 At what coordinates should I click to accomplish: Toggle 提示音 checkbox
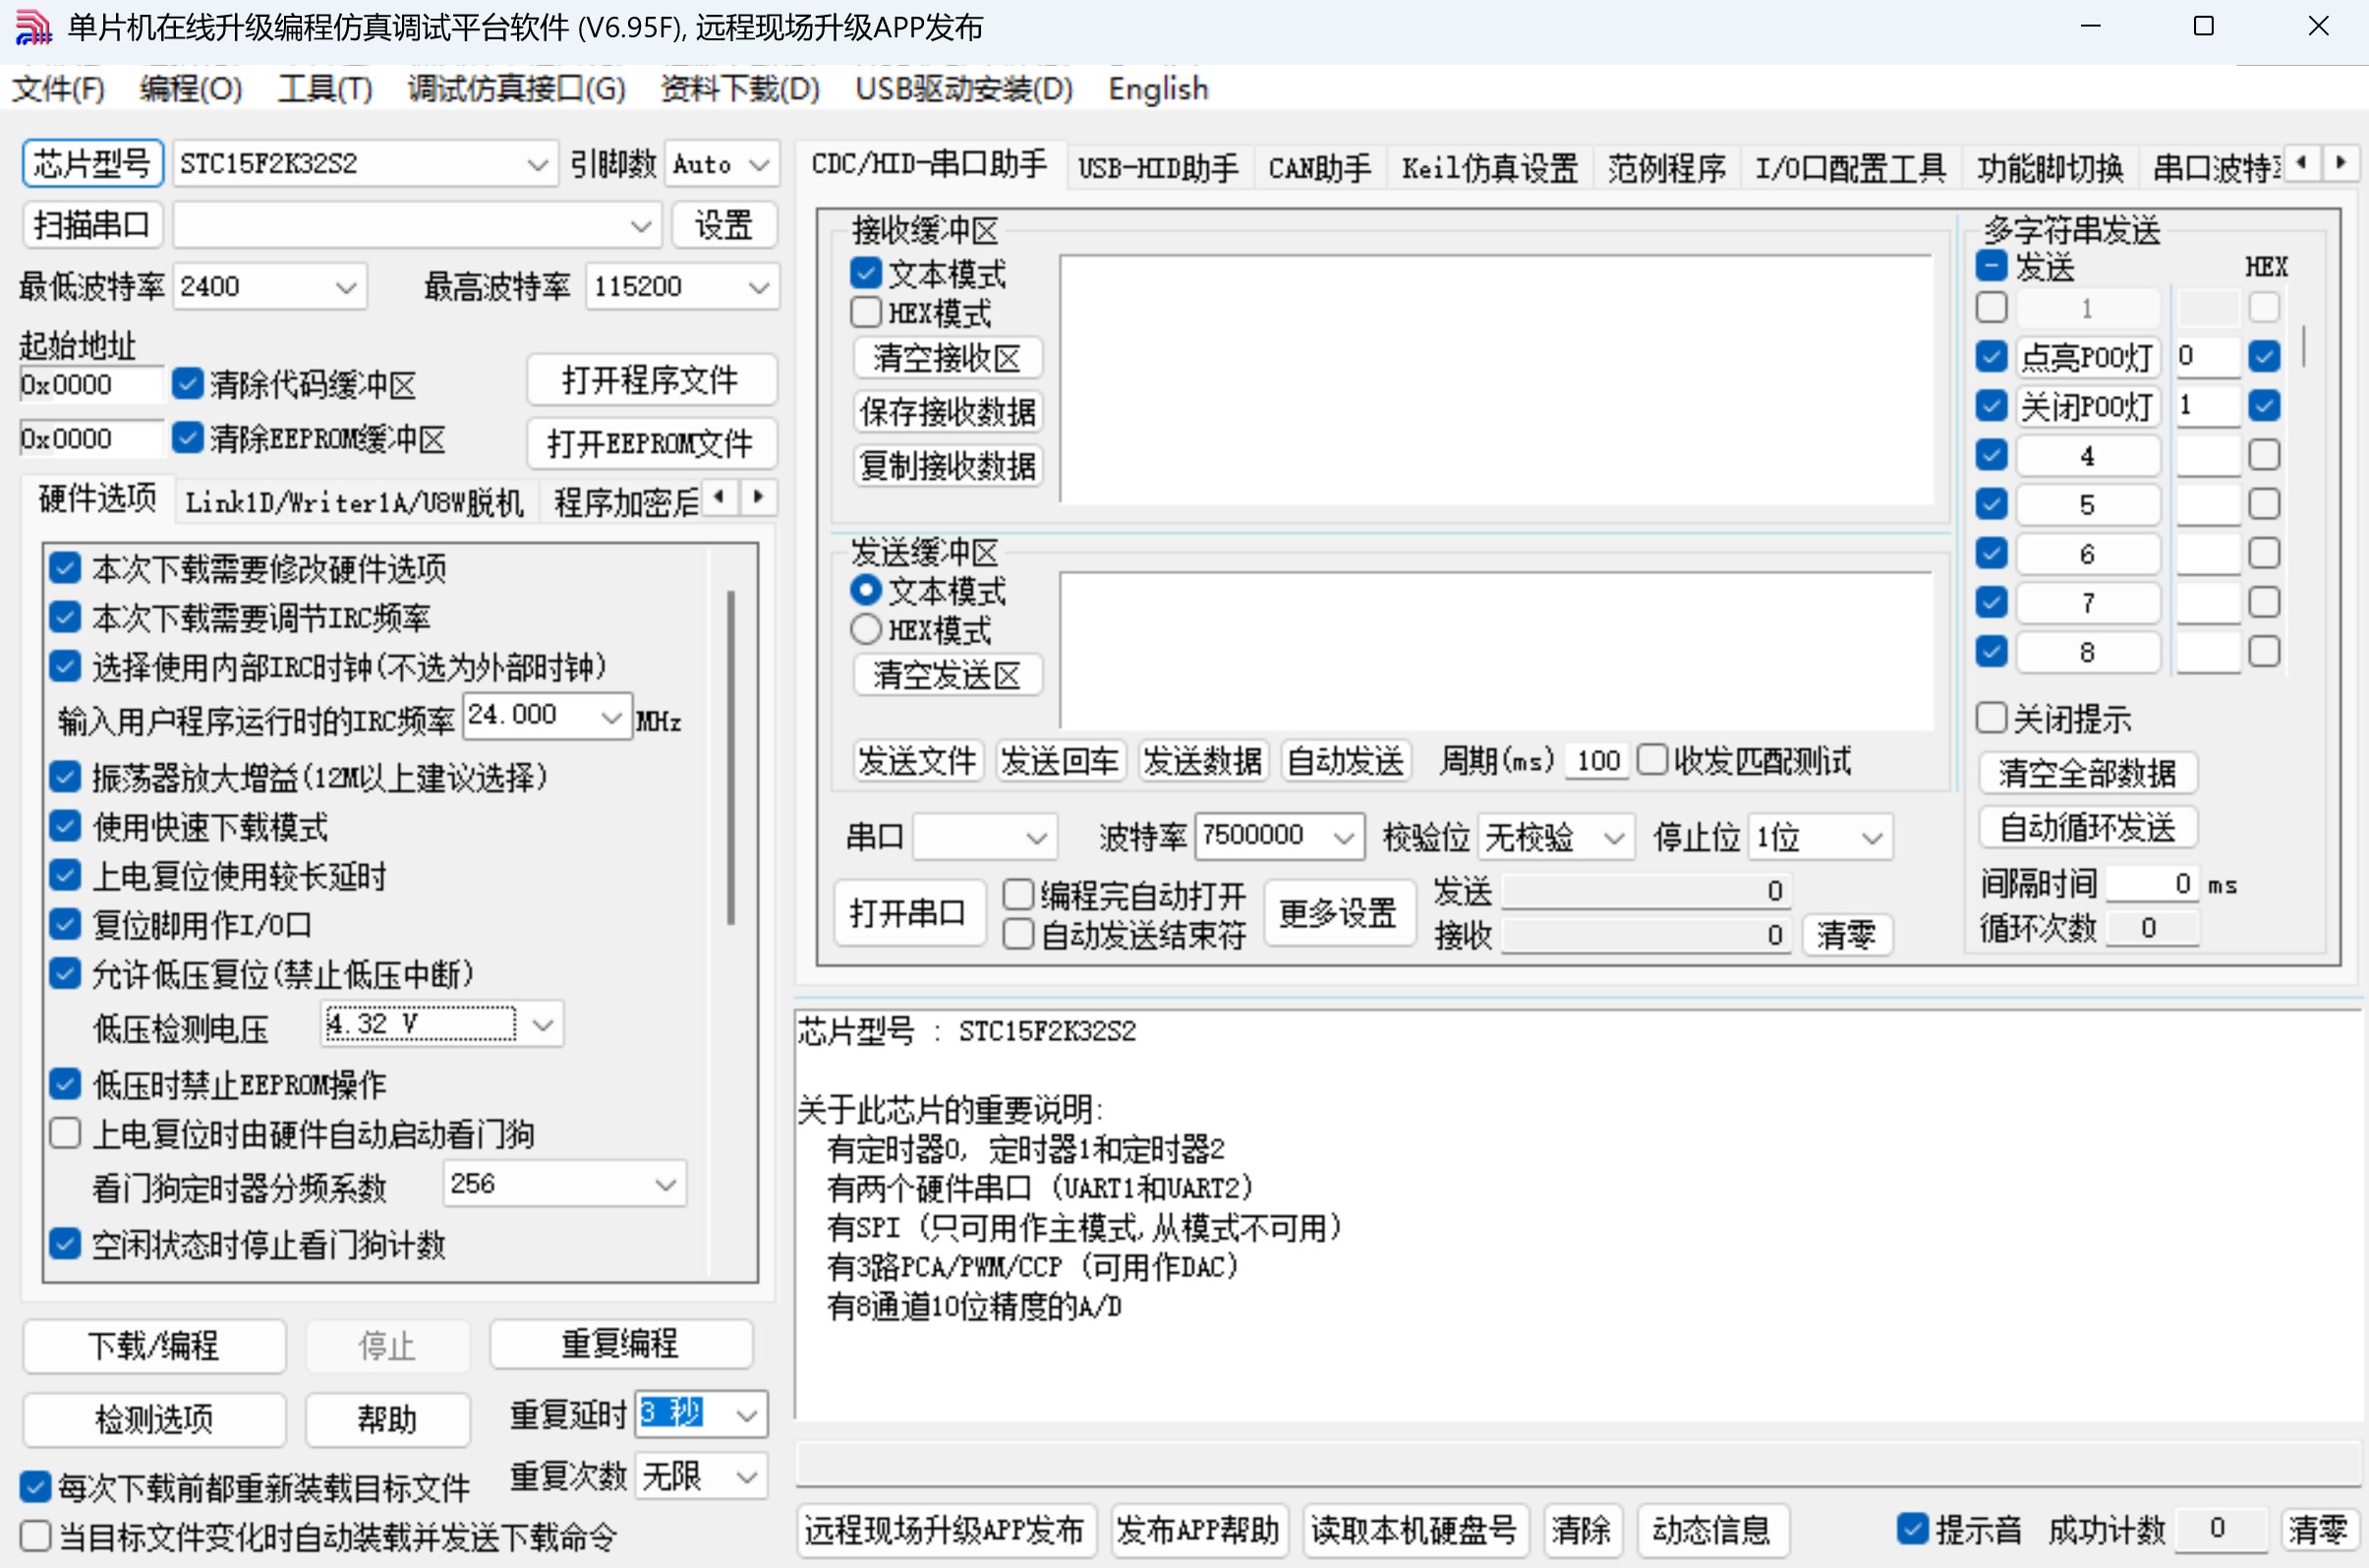click(x=1913, y=1528)
